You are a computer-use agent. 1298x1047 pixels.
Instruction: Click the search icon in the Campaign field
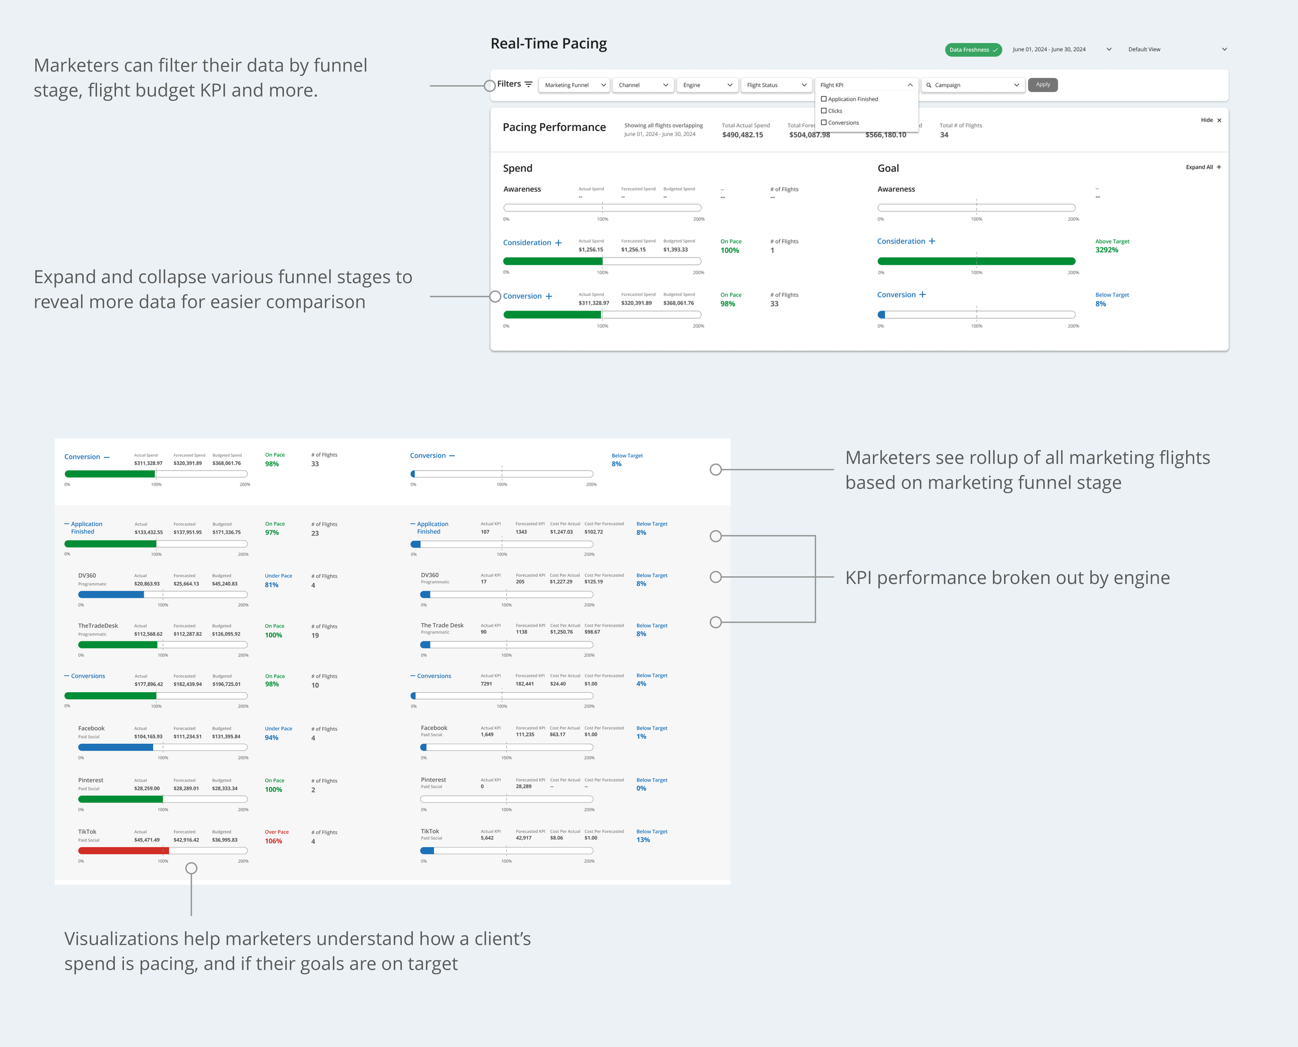click(x=928, y=85)
